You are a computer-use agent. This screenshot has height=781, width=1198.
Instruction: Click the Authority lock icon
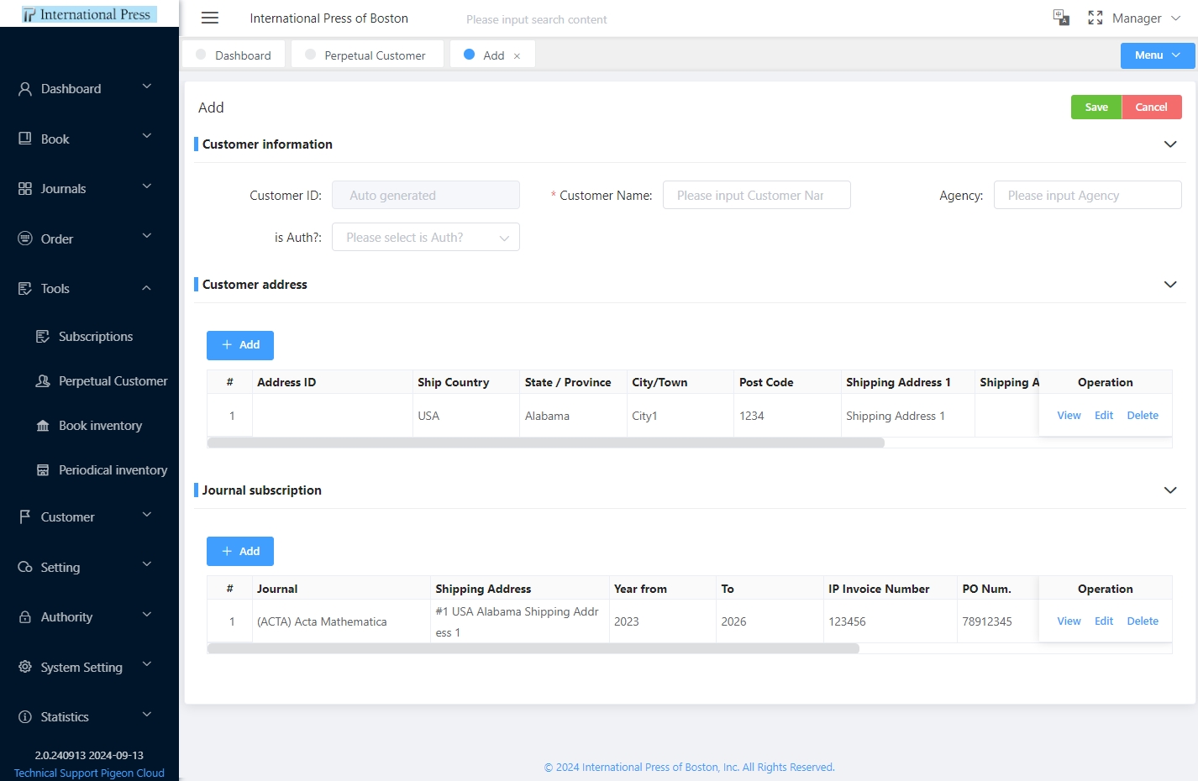(x=25, y=617)
